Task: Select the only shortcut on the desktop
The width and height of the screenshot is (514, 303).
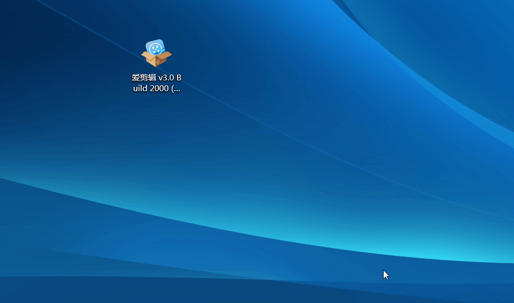Action: coord(156,54)
